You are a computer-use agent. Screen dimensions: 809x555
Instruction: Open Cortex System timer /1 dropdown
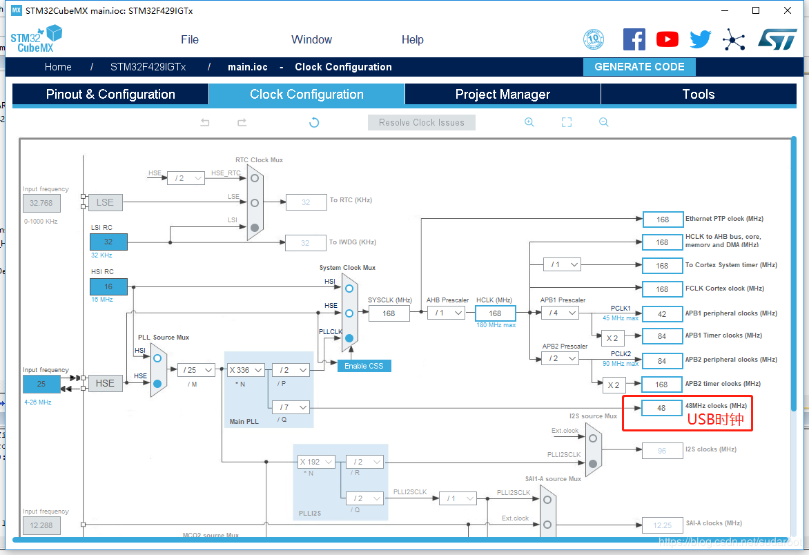[x=563, y=264]
